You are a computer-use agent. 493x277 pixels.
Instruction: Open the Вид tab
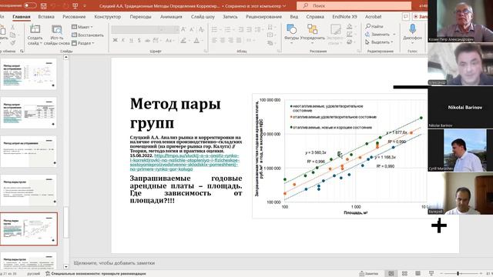294,17
